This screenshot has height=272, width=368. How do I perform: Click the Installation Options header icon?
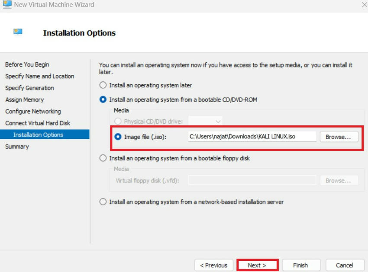coord(18,32)
